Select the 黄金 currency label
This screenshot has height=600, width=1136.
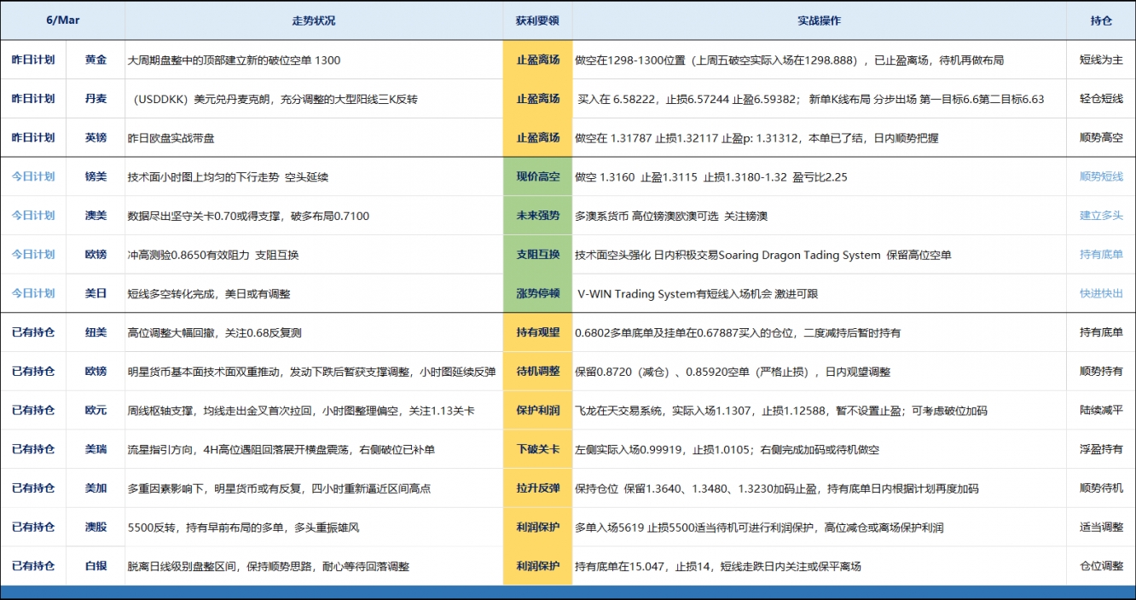click(95, 60)
